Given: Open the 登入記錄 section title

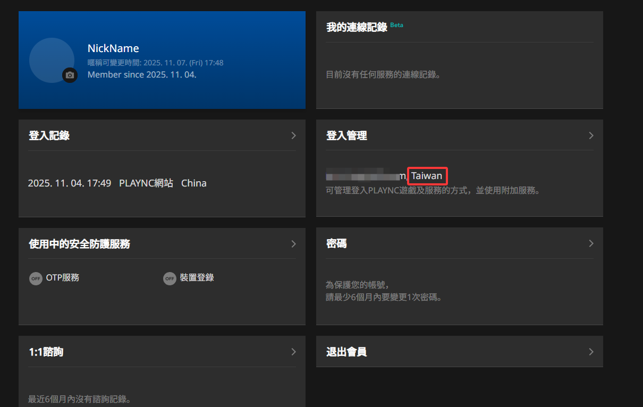Looking at the screenshot, I should [x=49, y=135].
